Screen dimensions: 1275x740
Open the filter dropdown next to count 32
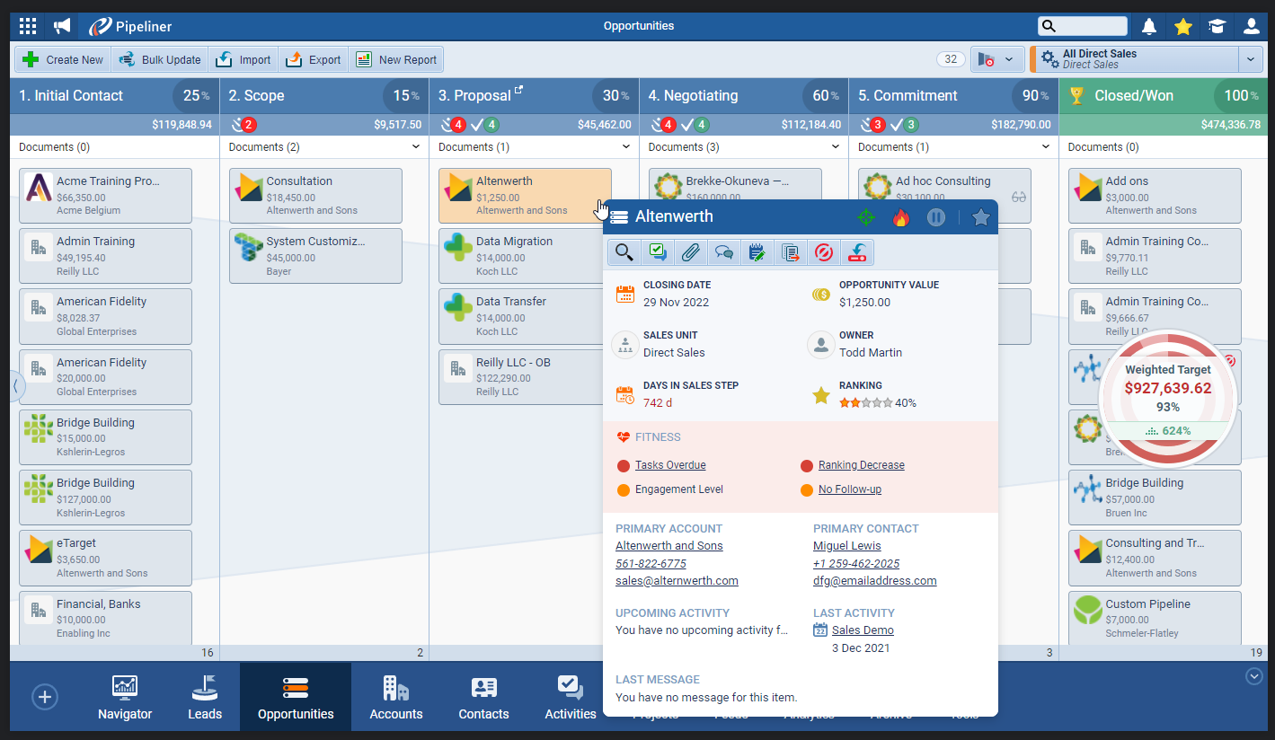pos(997,59)
